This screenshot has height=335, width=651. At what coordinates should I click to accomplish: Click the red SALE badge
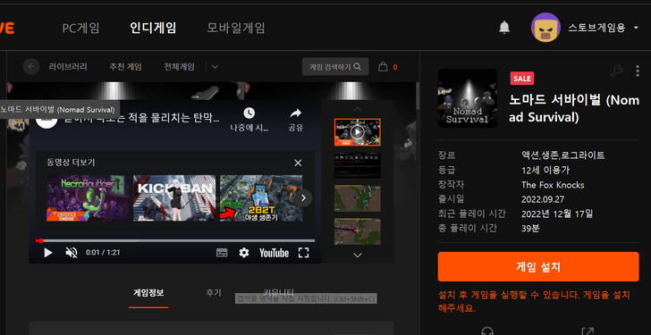point(522,79)
